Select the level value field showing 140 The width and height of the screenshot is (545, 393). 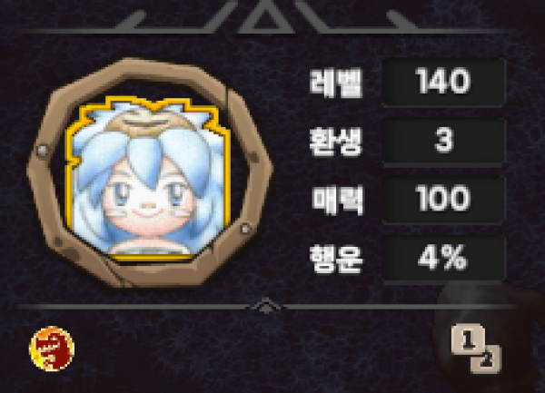tap(443, 82)
